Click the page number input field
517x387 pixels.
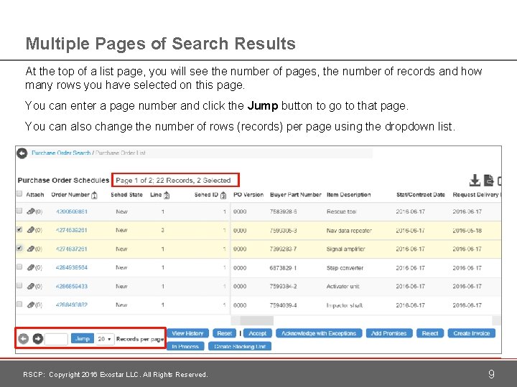pos(56,339)
